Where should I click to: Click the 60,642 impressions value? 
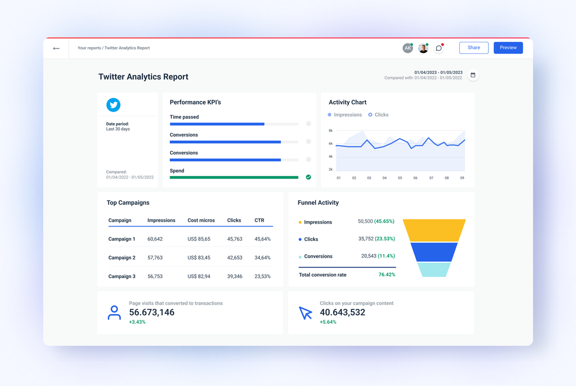[155, 239]
